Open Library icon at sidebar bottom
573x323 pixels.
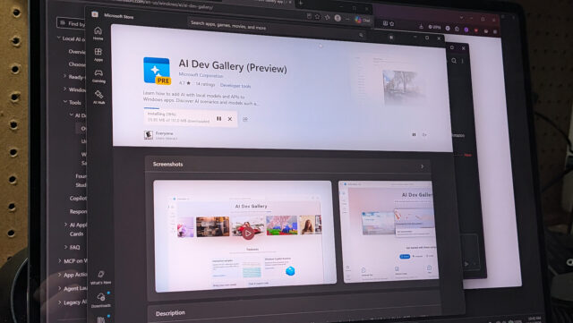(101, 319)
